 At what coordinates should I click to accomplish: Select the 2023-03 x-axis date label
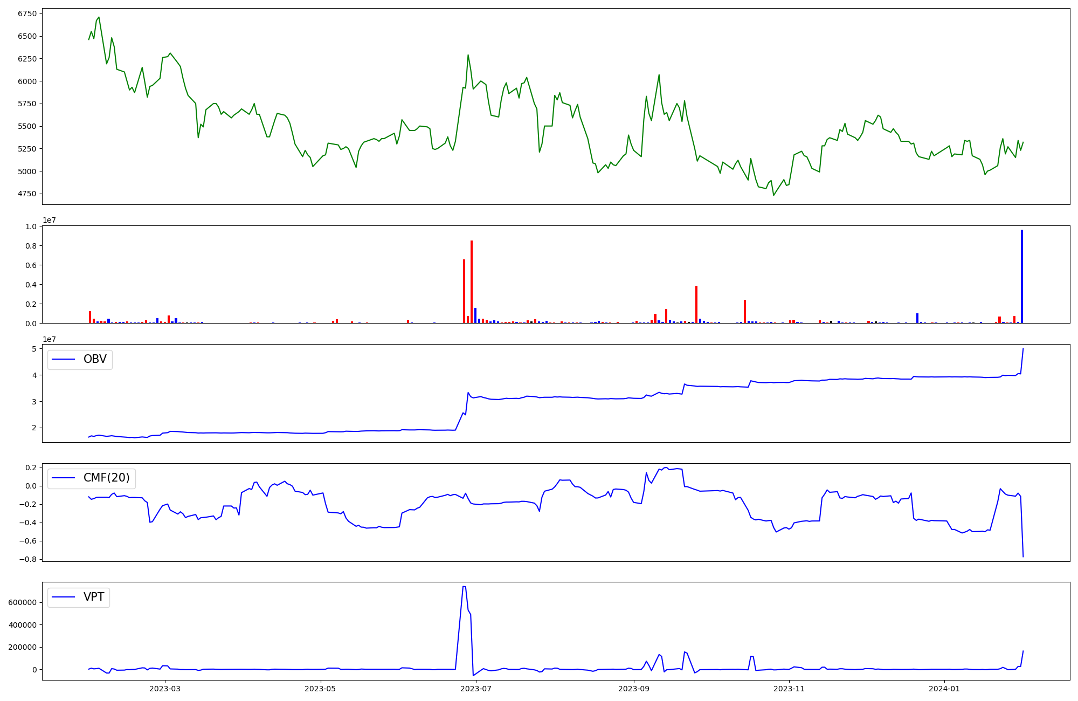(x=165, y=689)
